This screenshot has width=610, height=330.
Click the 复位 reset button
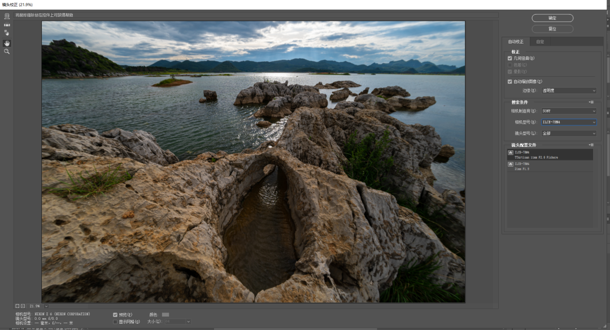[552, 29]
